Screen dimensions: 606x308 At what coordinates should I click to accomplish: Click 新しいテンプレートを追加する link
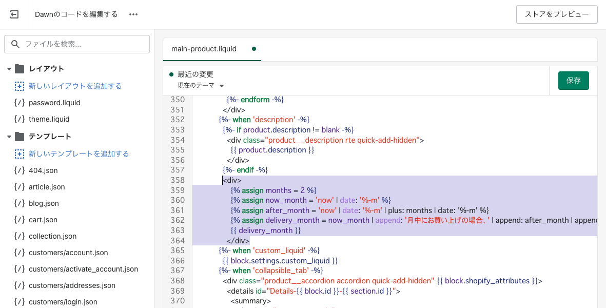point(79,154)
